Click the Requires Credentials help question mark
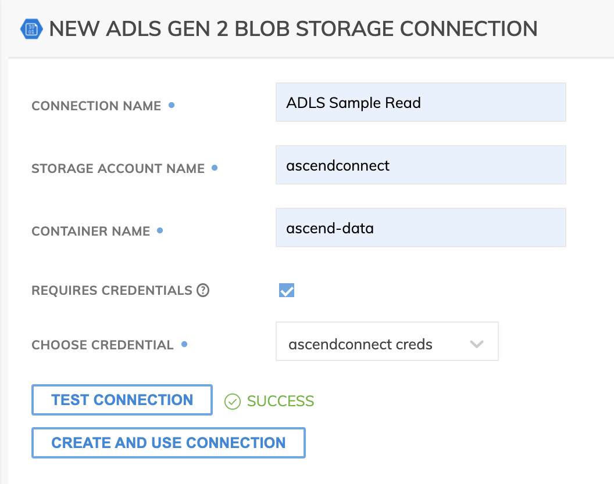Image resolution: width=614 pixels, height=484 pixels. 203,290
